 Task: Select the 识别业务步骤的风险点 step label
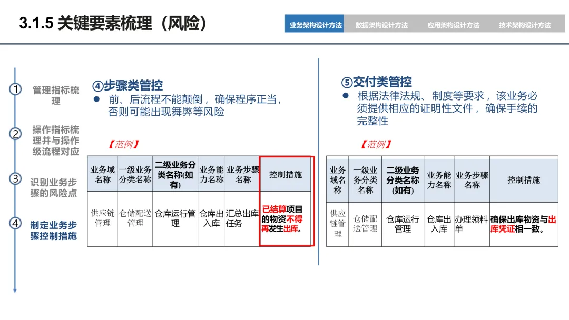click(53, 187)
